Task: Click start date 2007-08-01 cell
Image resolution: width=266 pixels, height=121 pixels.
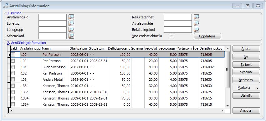Action: click(79, 67)
